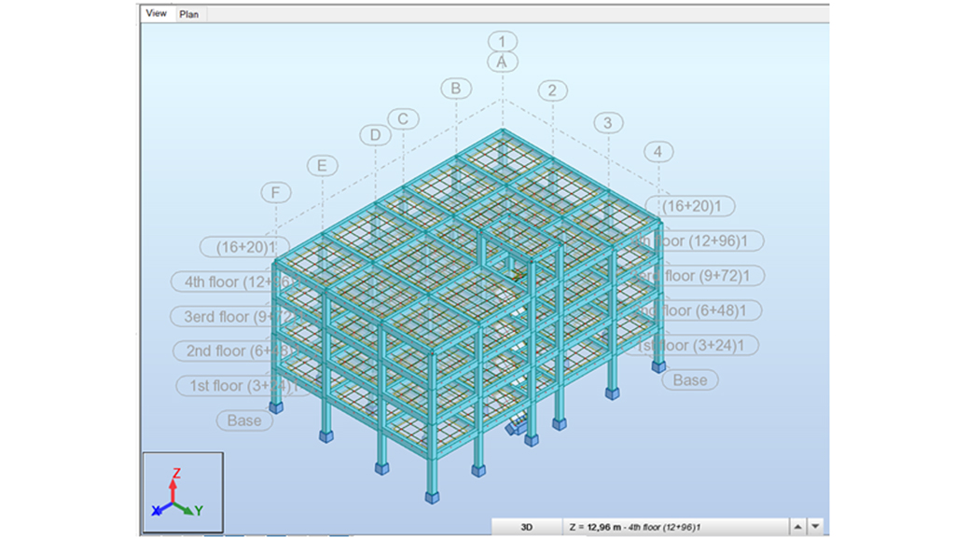Select grid axis label D

(x=375, y=135)
